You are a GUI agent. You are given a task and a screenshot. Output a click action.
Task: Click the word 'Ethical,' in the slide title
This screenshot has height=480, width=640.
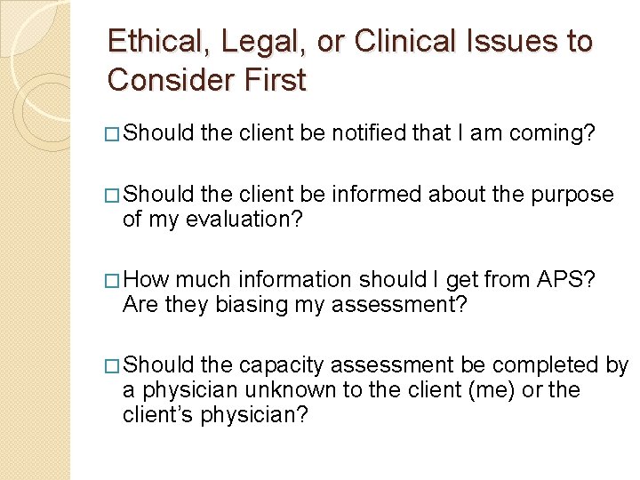coord(159,42)
